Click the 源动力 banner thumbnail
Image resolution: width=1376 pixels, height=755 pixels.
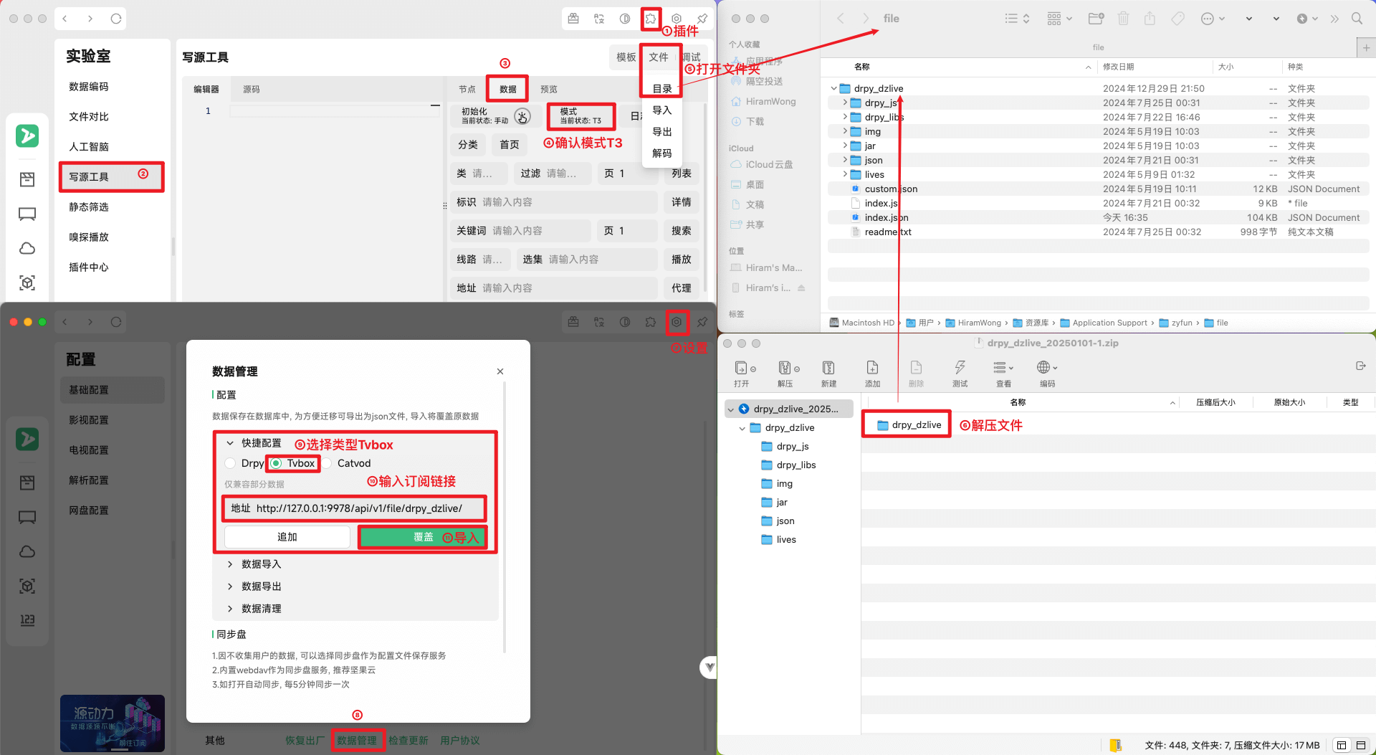[x=113, y=723]
